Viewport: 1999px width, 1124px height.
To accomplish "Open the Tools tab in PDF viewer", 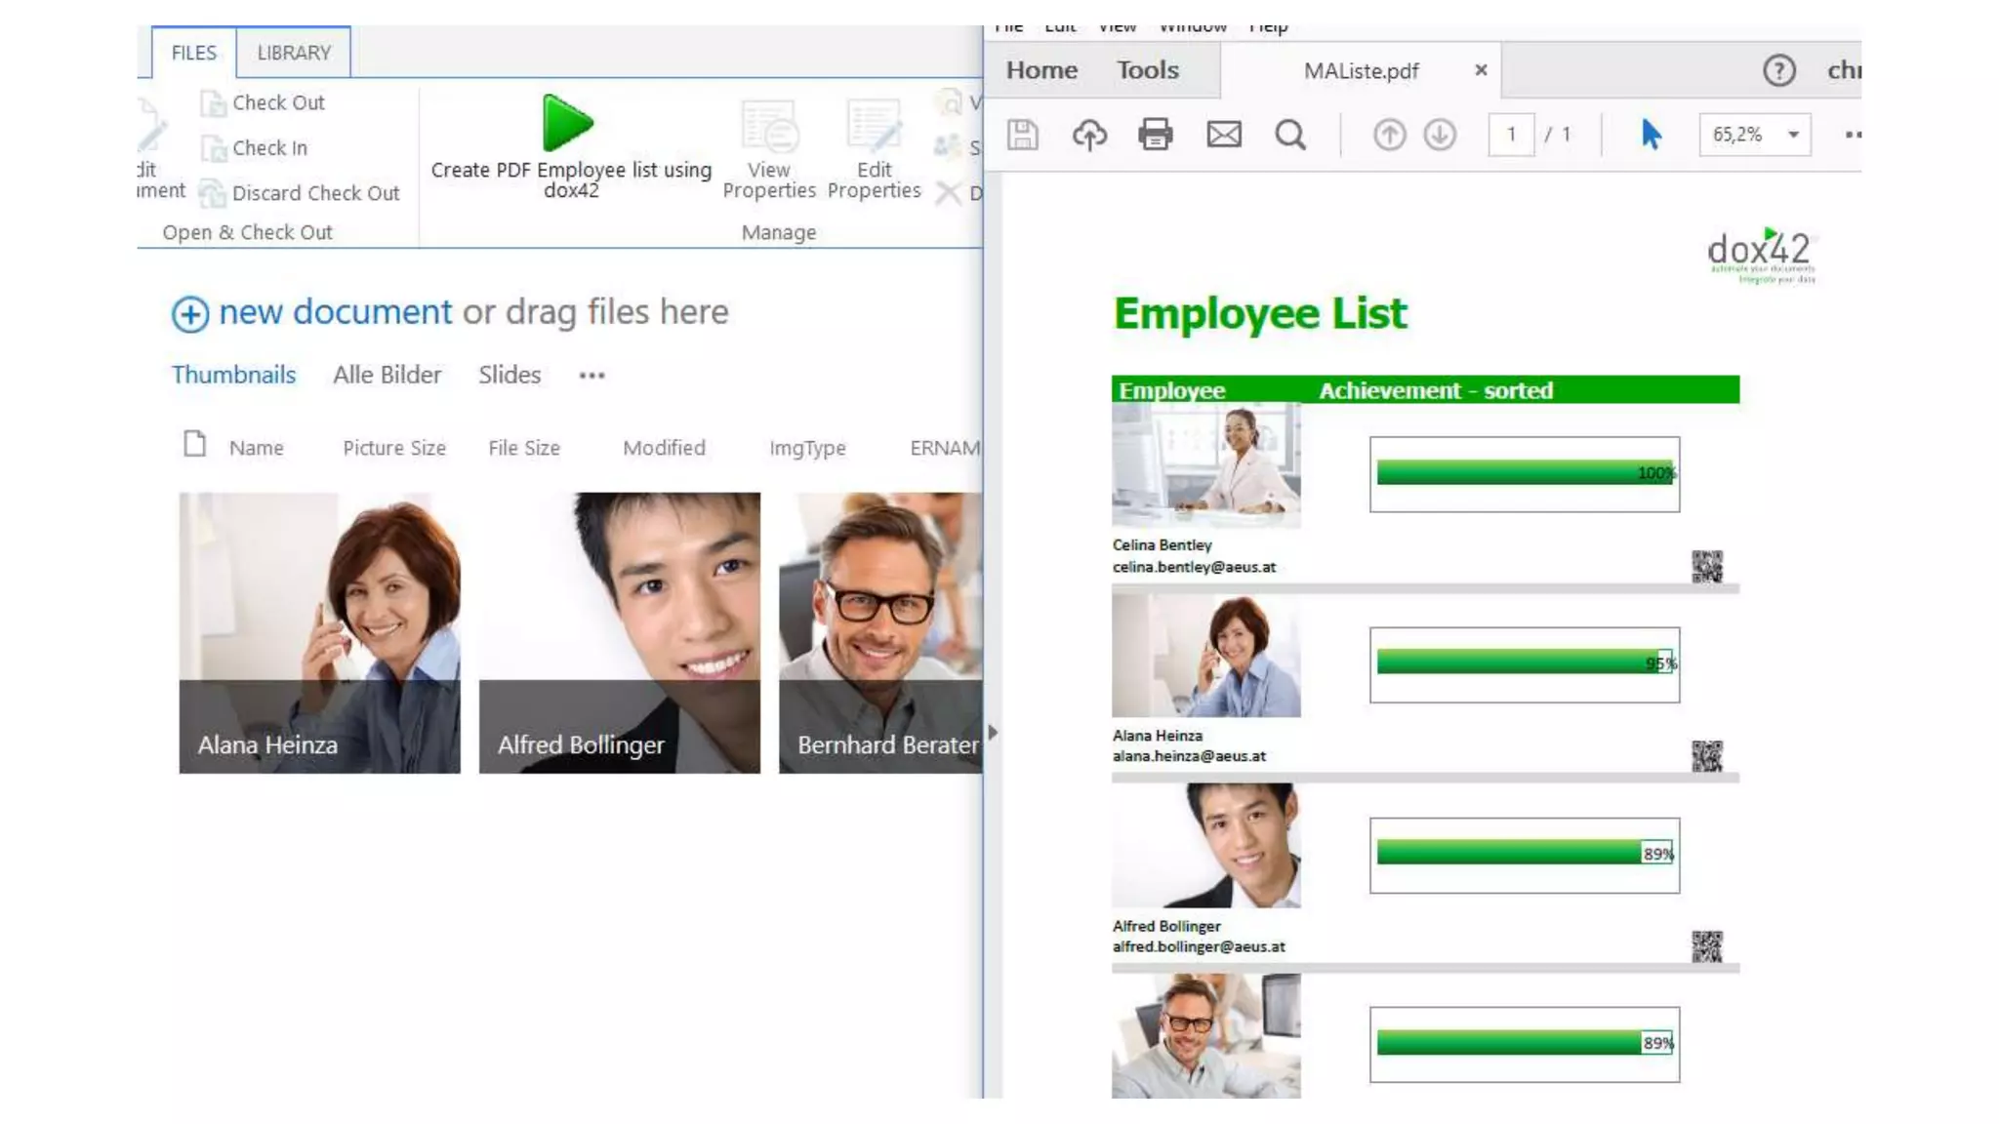I will (x=1148, y=70).
